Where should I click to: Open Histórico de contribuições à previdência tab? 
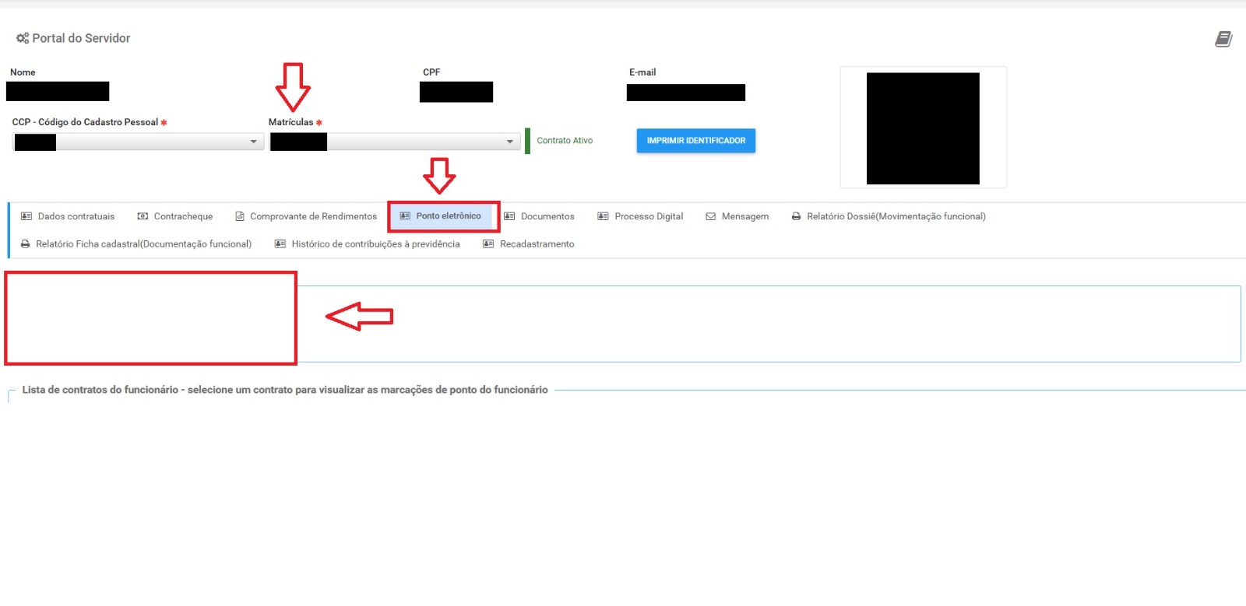click(375, 244)
